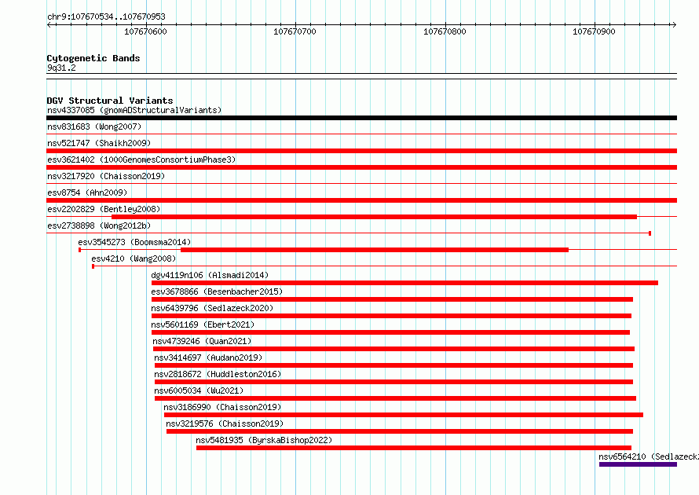Open esv3621402 1000GenomesConsortiumPhase3 entry
The width and height of the screenshot is (699, 495).
[x=141, y=159]
